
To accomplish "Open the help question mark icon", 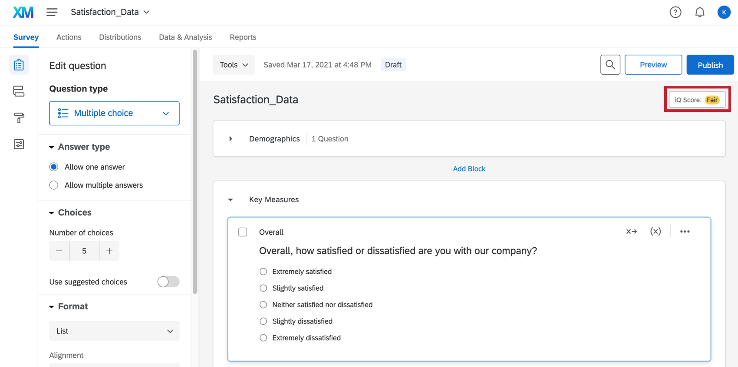I will click(675, 12).
